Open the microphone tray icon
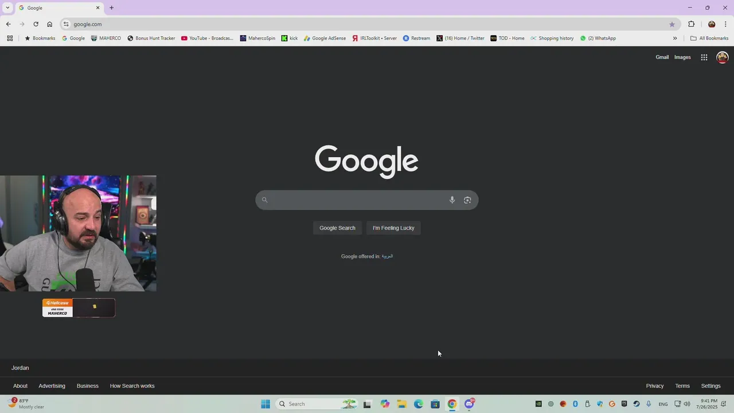The height and width of the screenshot is (413, 734). (x=649, y=404)
